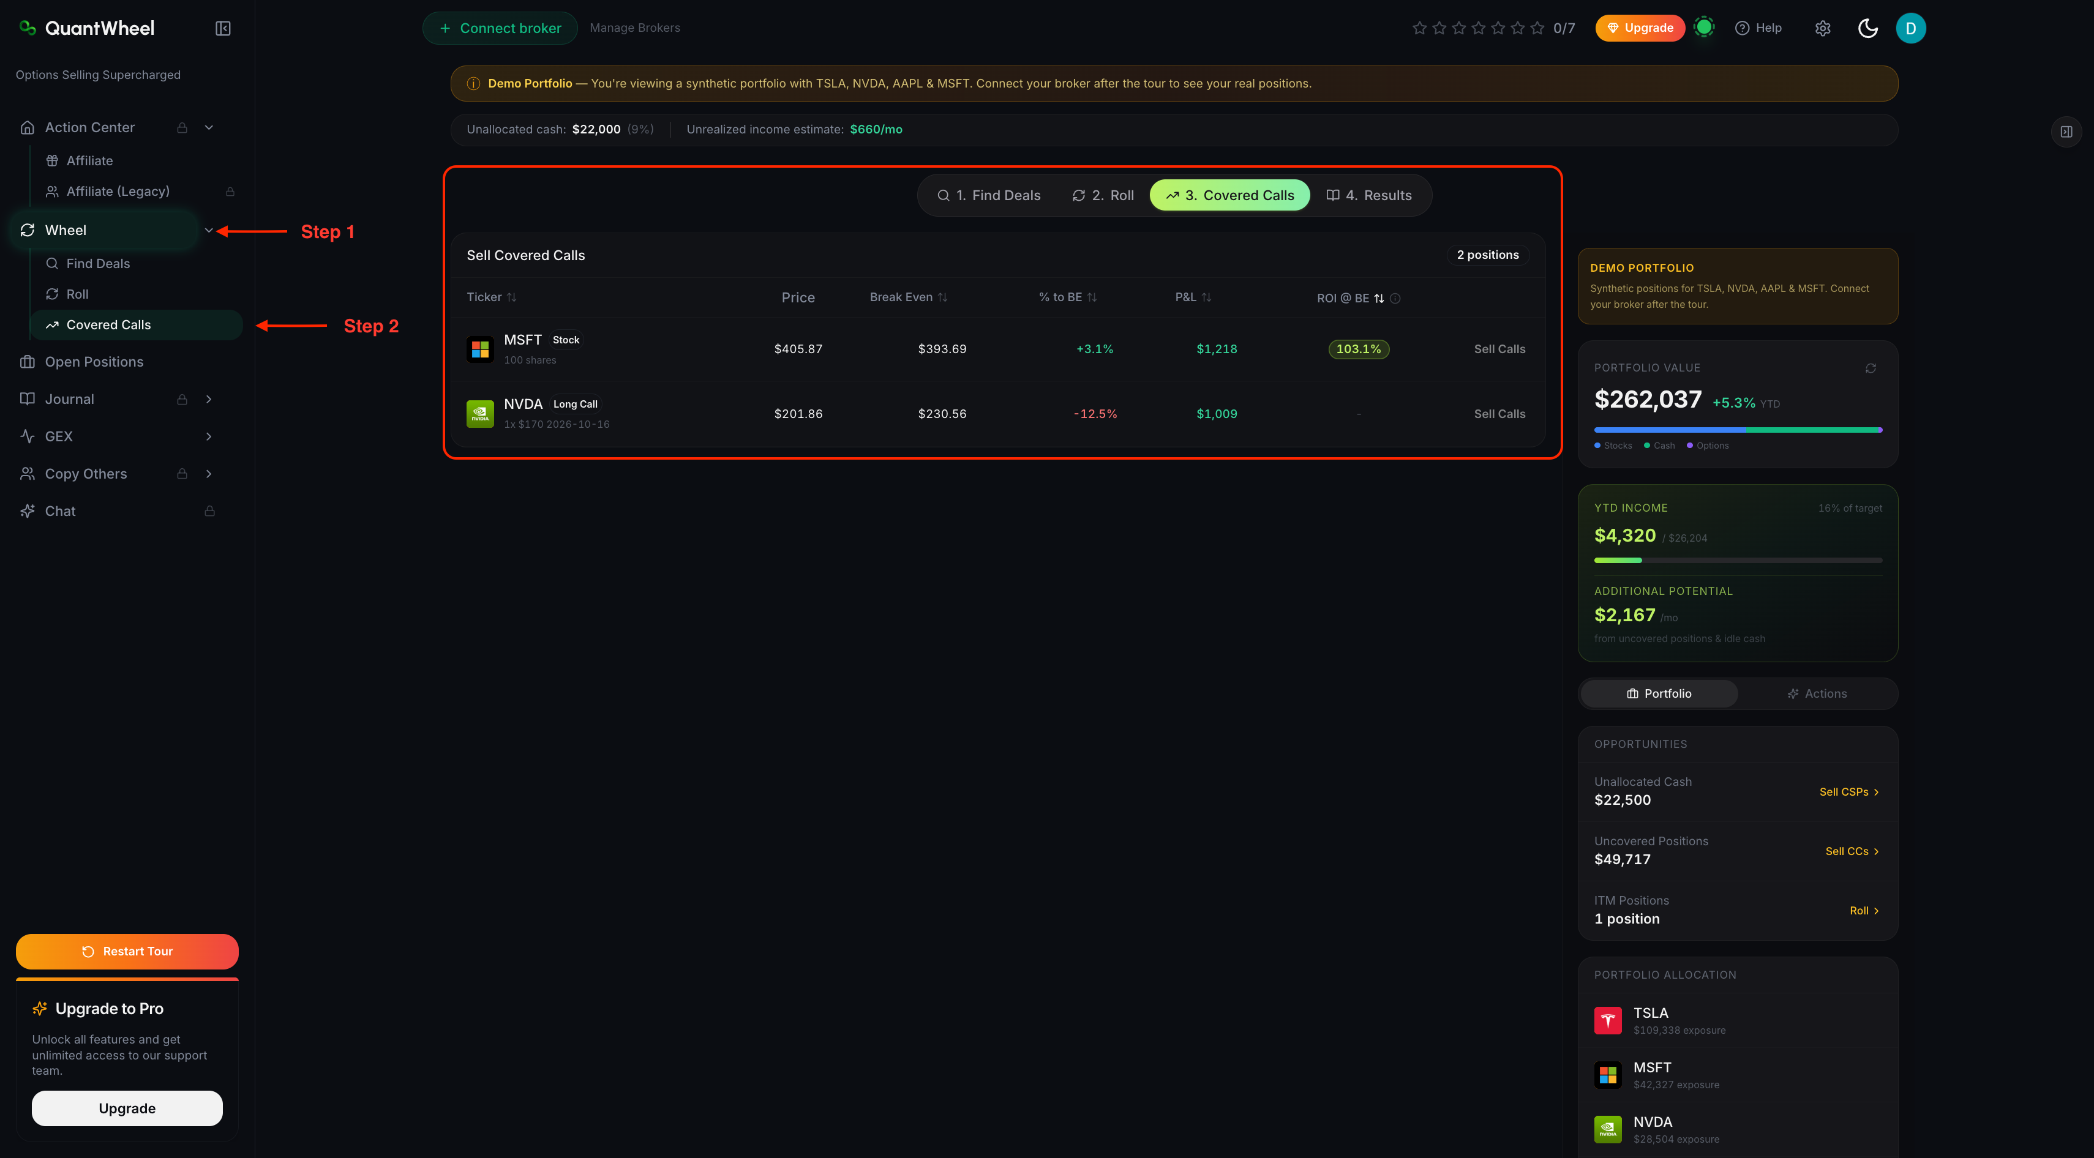Click the Sell CCs link
The height and width of the screenshot is (1158, 2094).
point(1853,851)
